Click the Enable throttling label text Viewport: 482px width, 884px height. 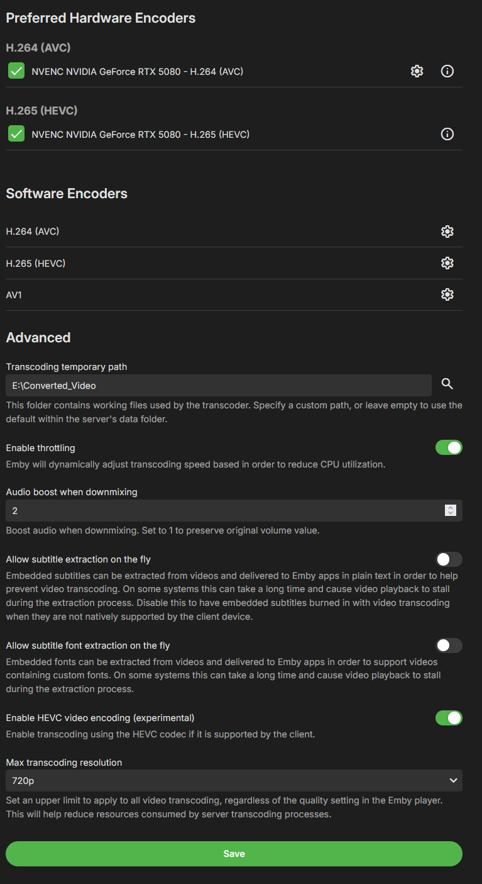[x=40, y=448]
